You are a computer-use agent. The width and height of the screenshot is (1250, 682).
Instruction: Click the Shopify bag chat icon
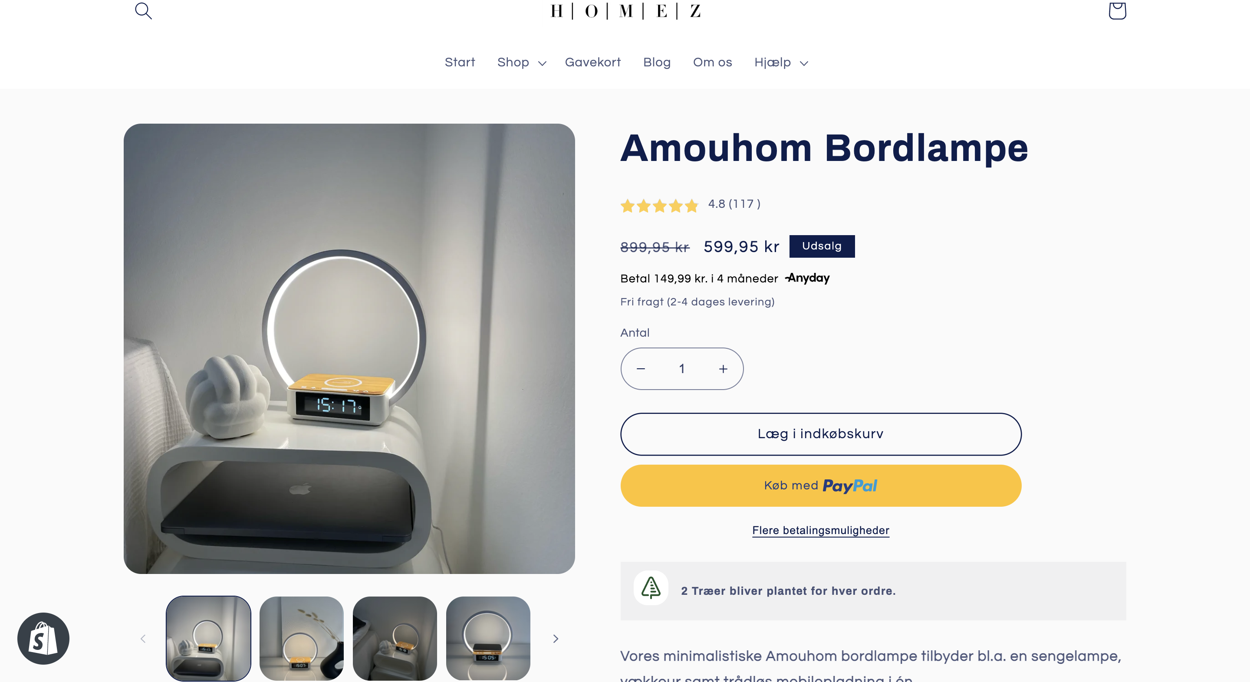pyautogui.click(x=43, y=638)
